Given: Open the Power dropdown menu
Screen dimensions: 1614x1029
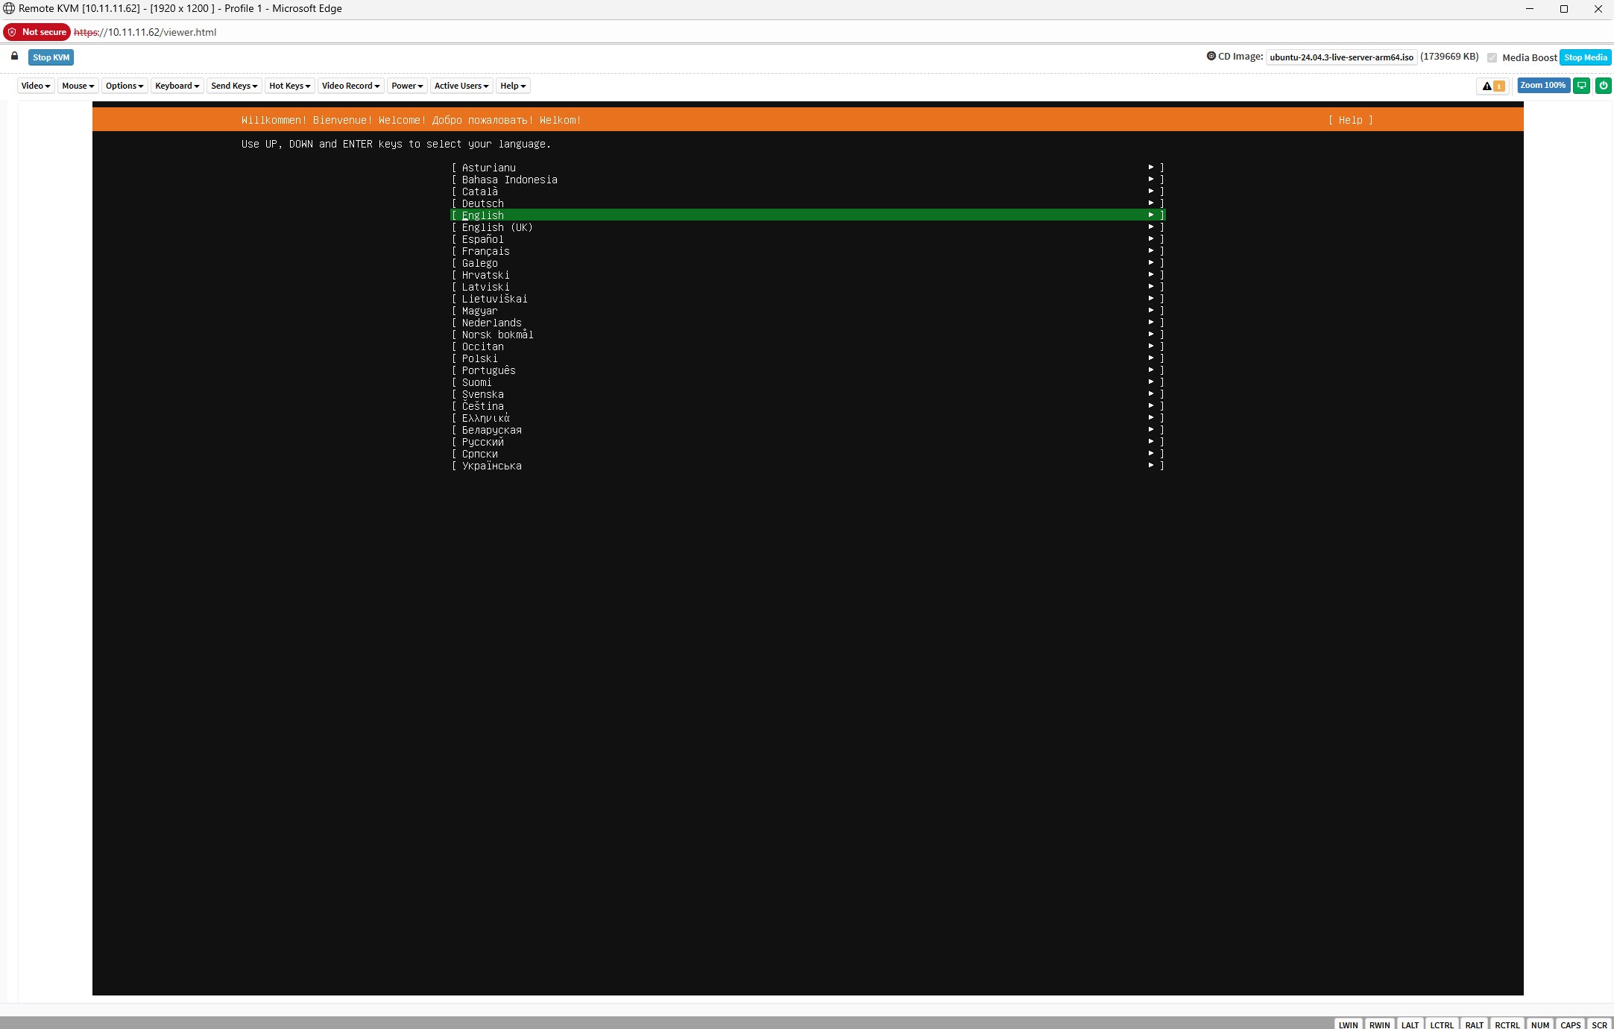Looking at the screenshot, I should pos(407,86).
